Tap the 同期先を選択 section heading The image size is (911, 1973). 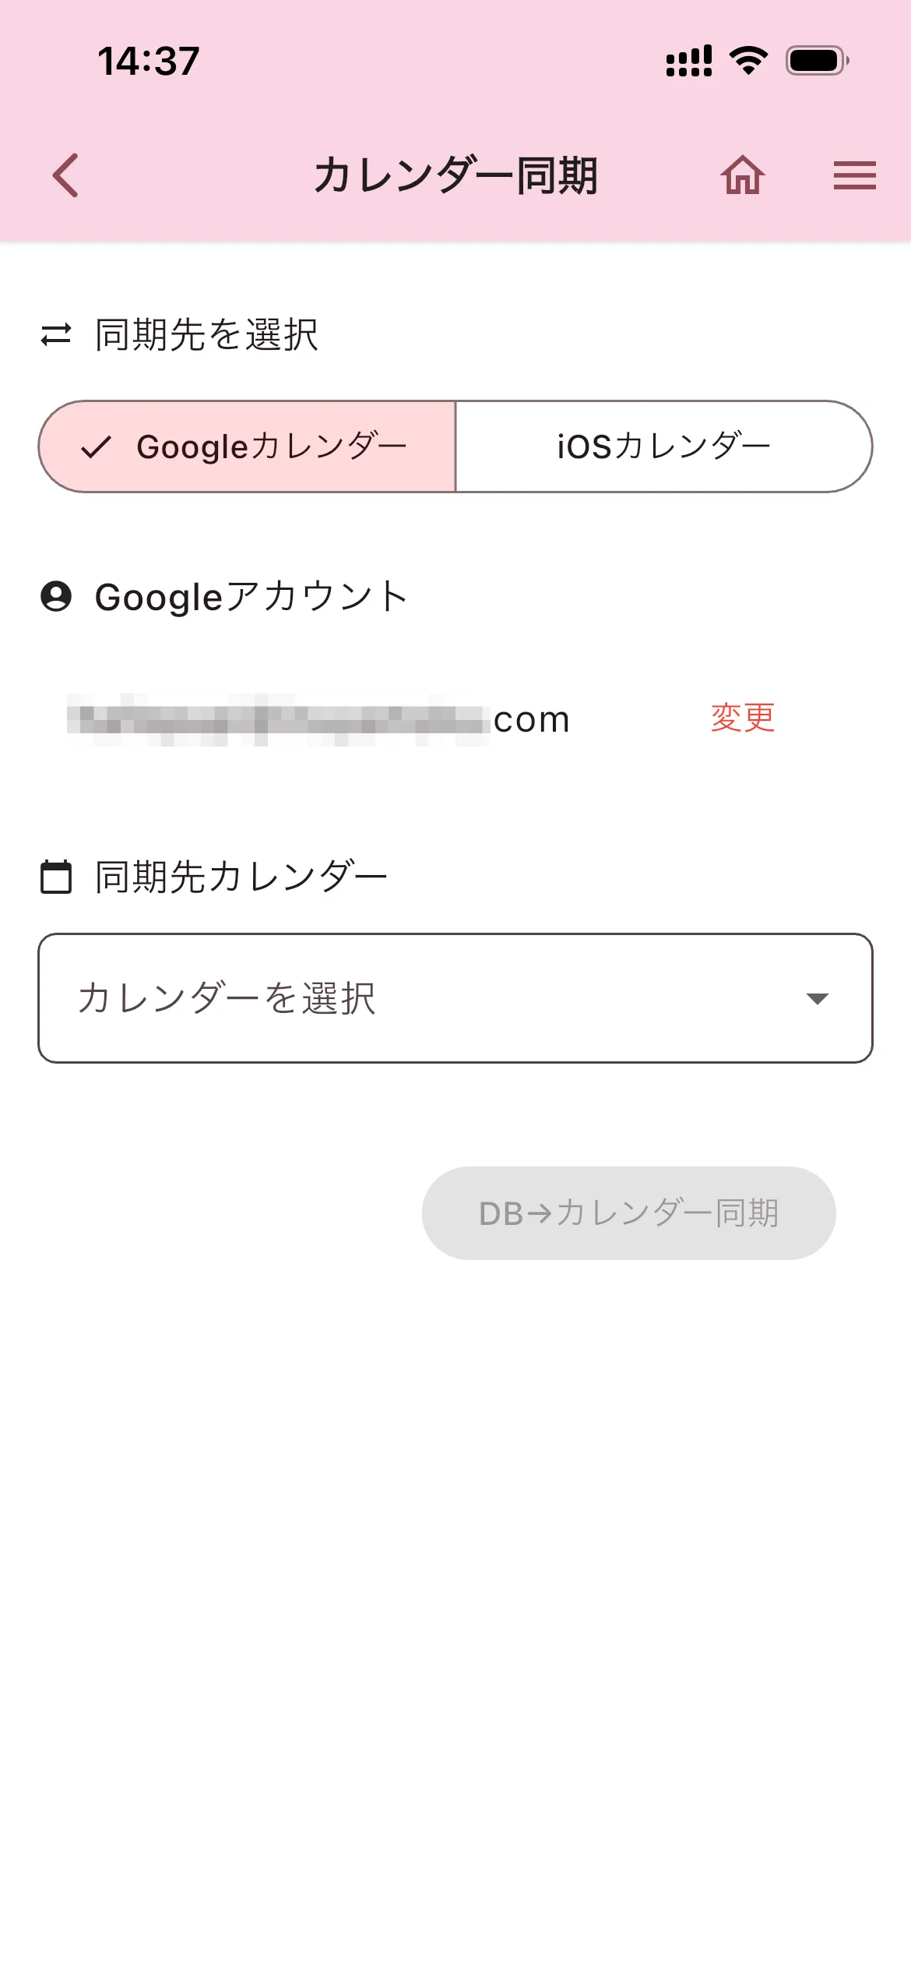[206, 335]
